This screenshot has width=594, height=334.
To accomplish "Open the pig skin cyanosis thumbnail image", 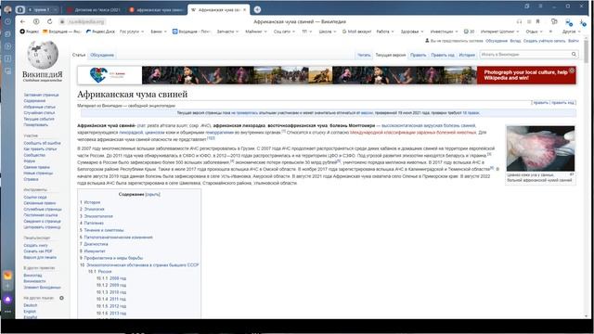I will [x=540, y=148].
